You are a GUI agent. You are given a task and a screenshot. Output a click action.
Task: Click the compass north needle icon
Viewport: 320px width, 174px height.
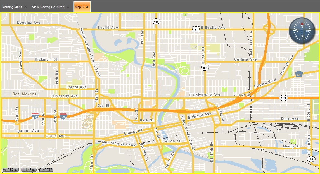click(x=302, y=24)
